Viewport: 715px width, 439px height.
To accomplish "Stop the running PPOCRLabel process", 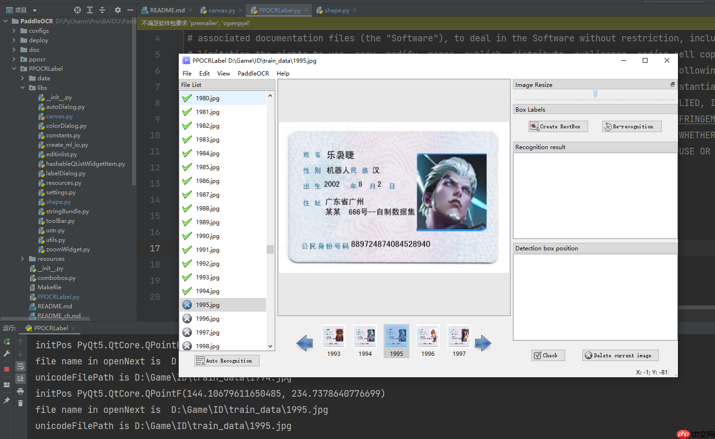I will [7, 369].
